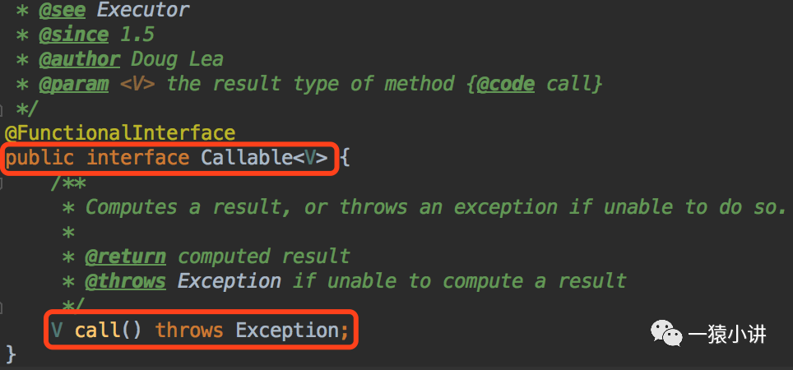The height and width of the screenshot is (370, 793).
Task: Click the Exception type in method signature
Action: (x=287, y=331)
